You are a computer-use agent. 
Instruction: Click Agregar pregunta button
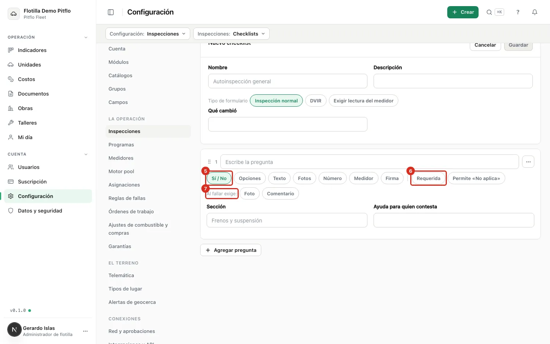231,250
